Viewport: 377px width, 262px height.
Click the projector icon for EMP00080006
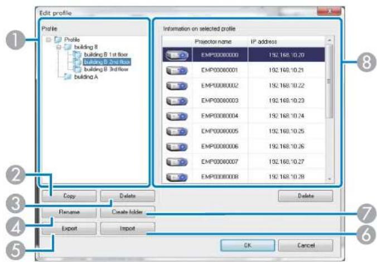coord(177,147)
